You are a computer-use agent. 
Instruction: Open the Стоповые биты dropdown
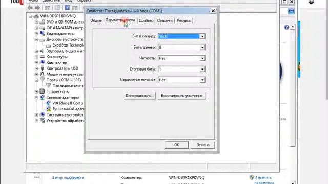tap(202, 69)
